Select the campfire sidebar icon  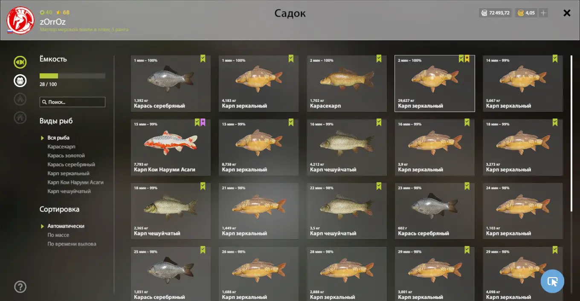tap(20, 99)
